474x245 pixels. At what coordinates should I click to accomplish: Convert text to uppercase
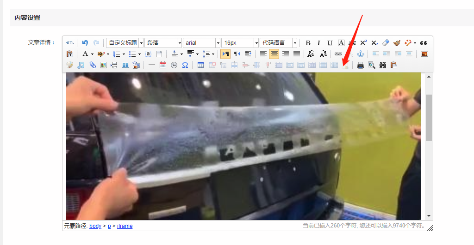311,54
